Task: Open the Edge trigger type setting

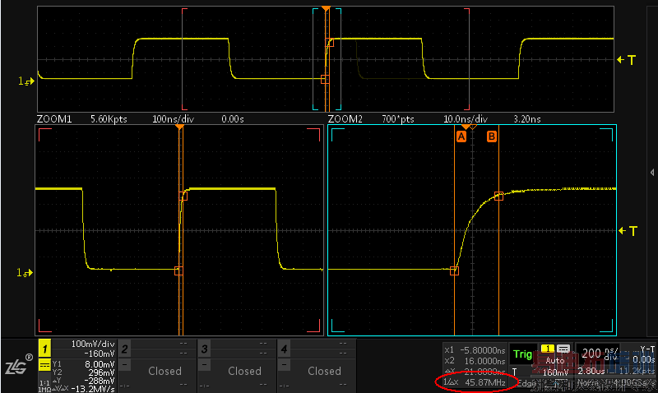Action: pyautogui.click(x=525, y=383)
